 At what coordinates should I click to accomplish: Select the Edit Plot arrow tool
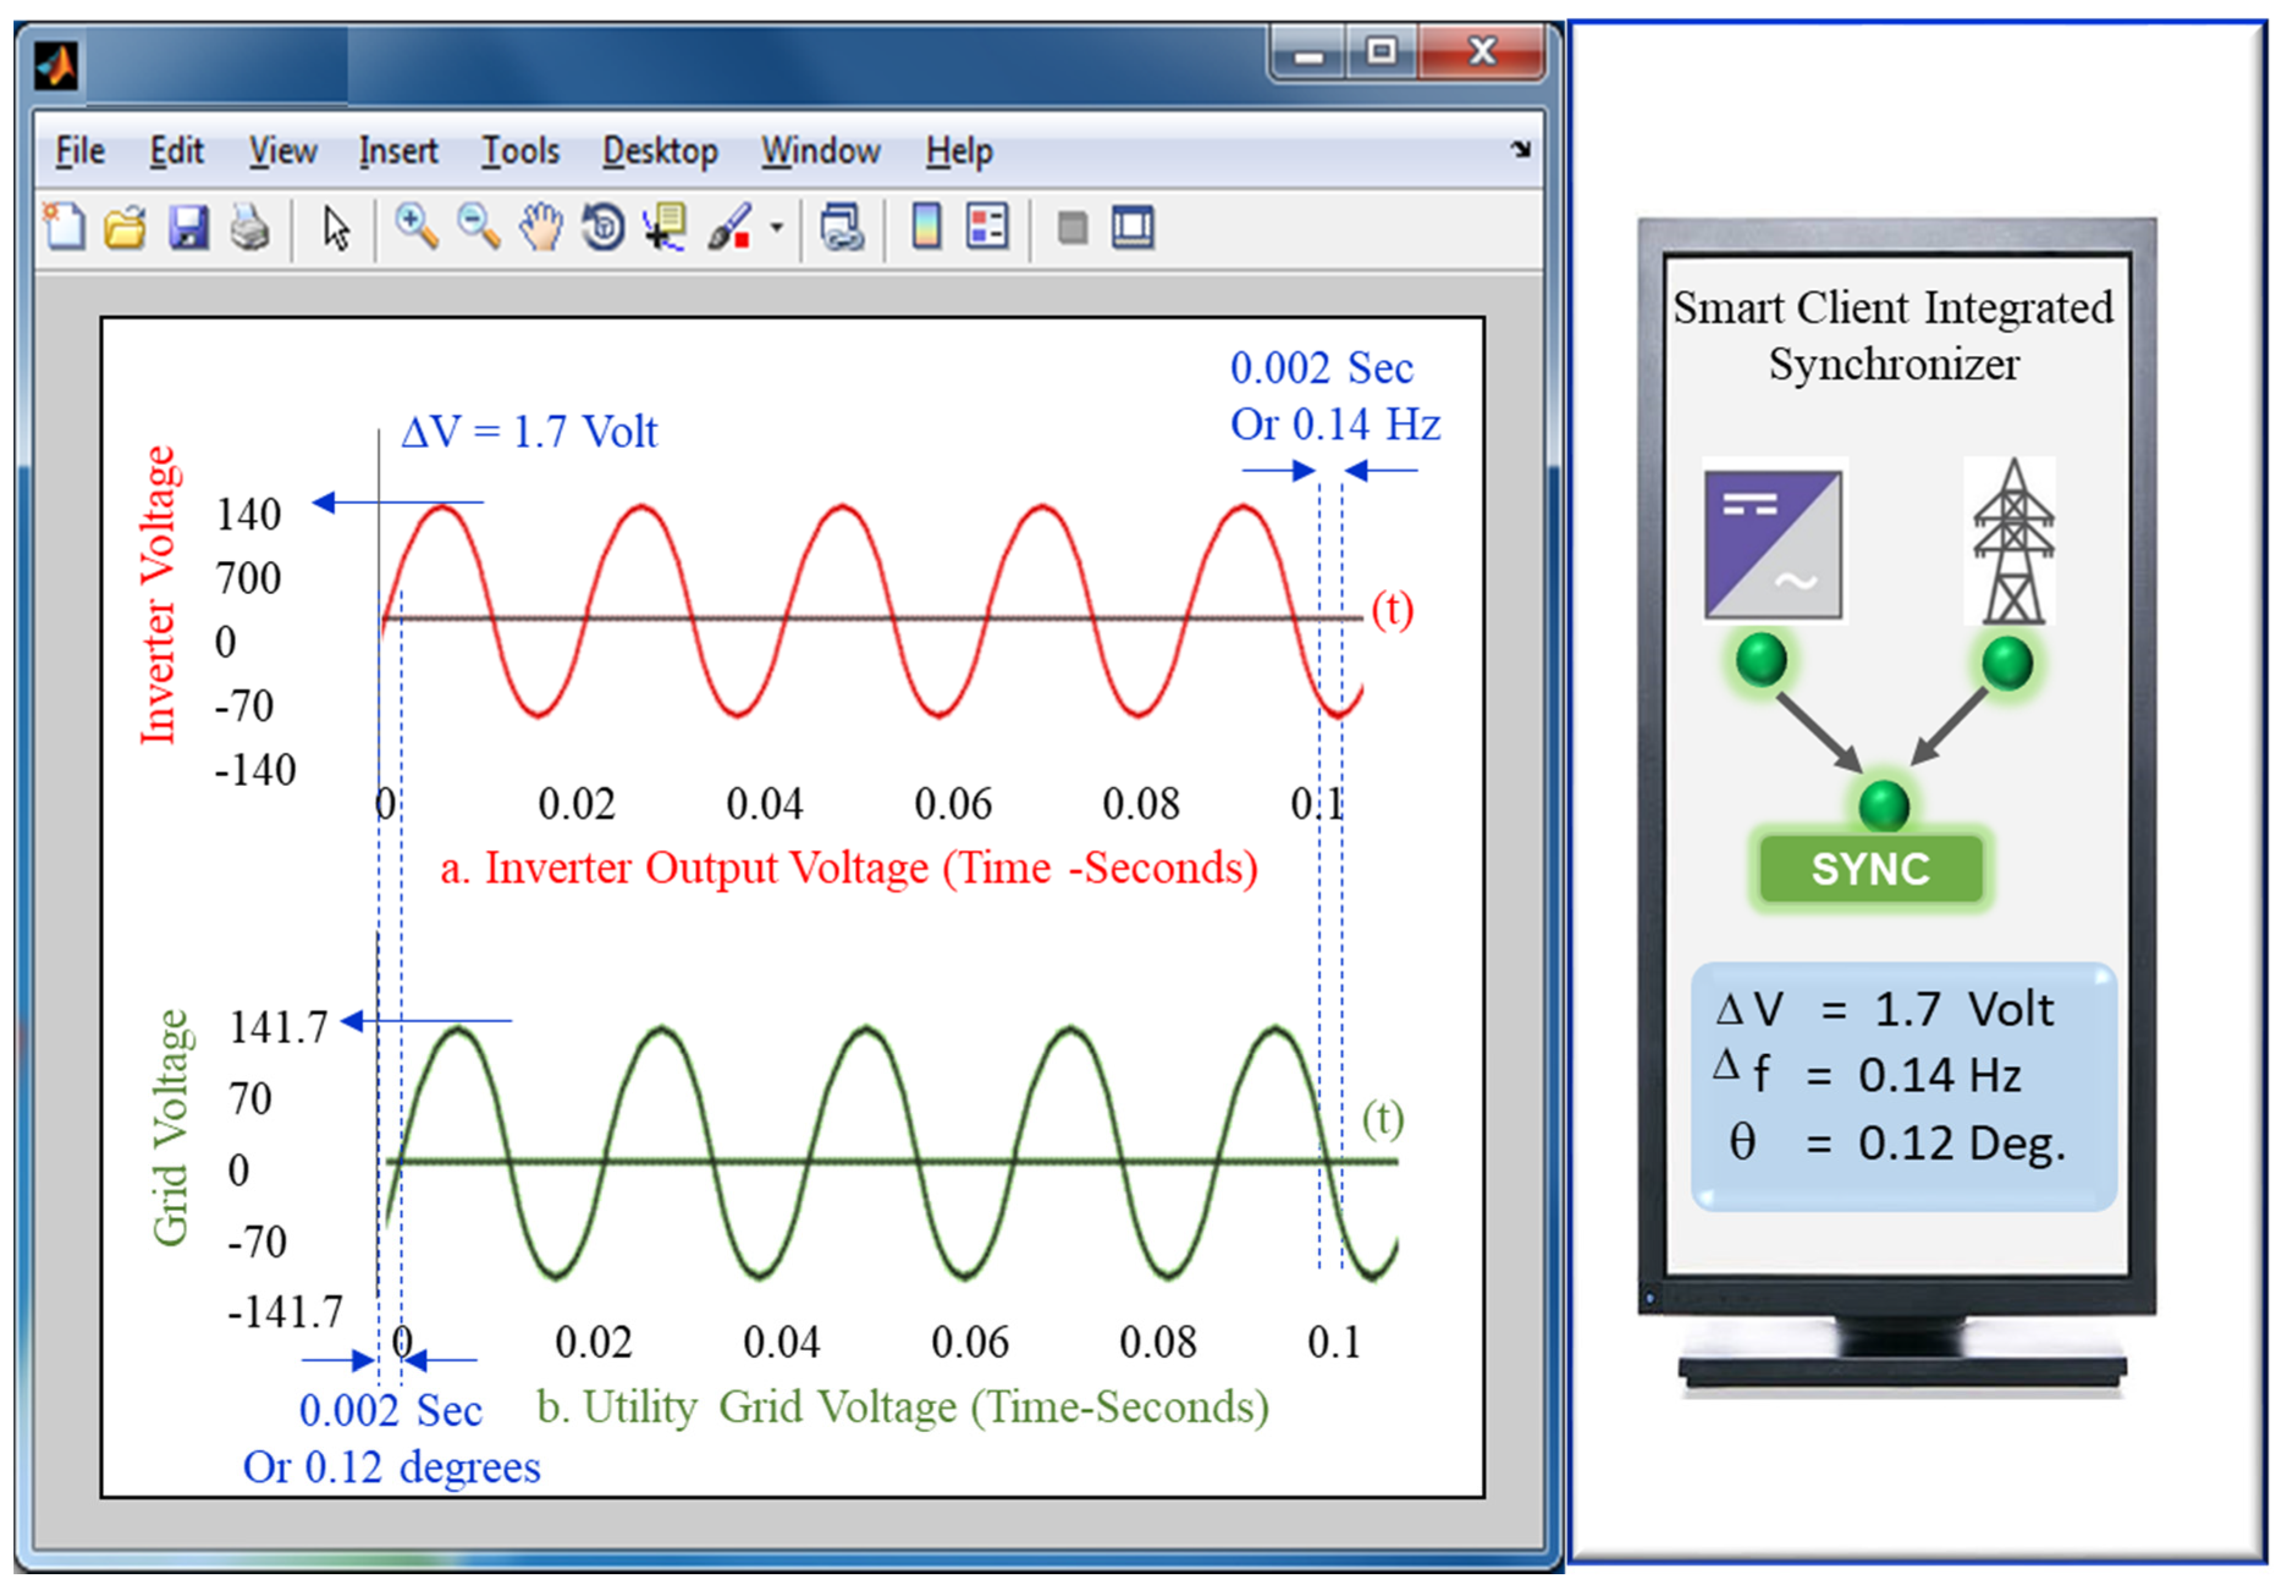pos(337,228)
